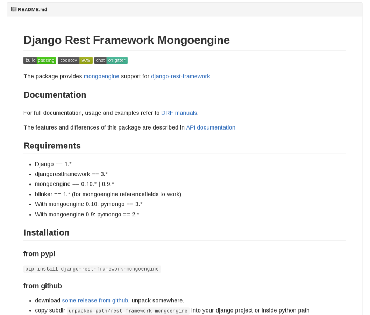Open the django-rest-framework link
This screenshot has width=370, height=315.
[180, 76]
